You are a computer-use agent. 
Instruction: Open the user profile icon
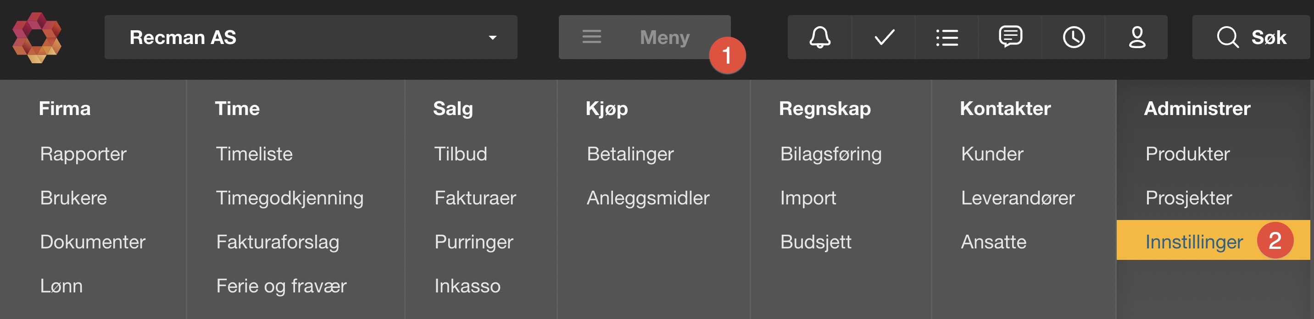point(1136,37)
